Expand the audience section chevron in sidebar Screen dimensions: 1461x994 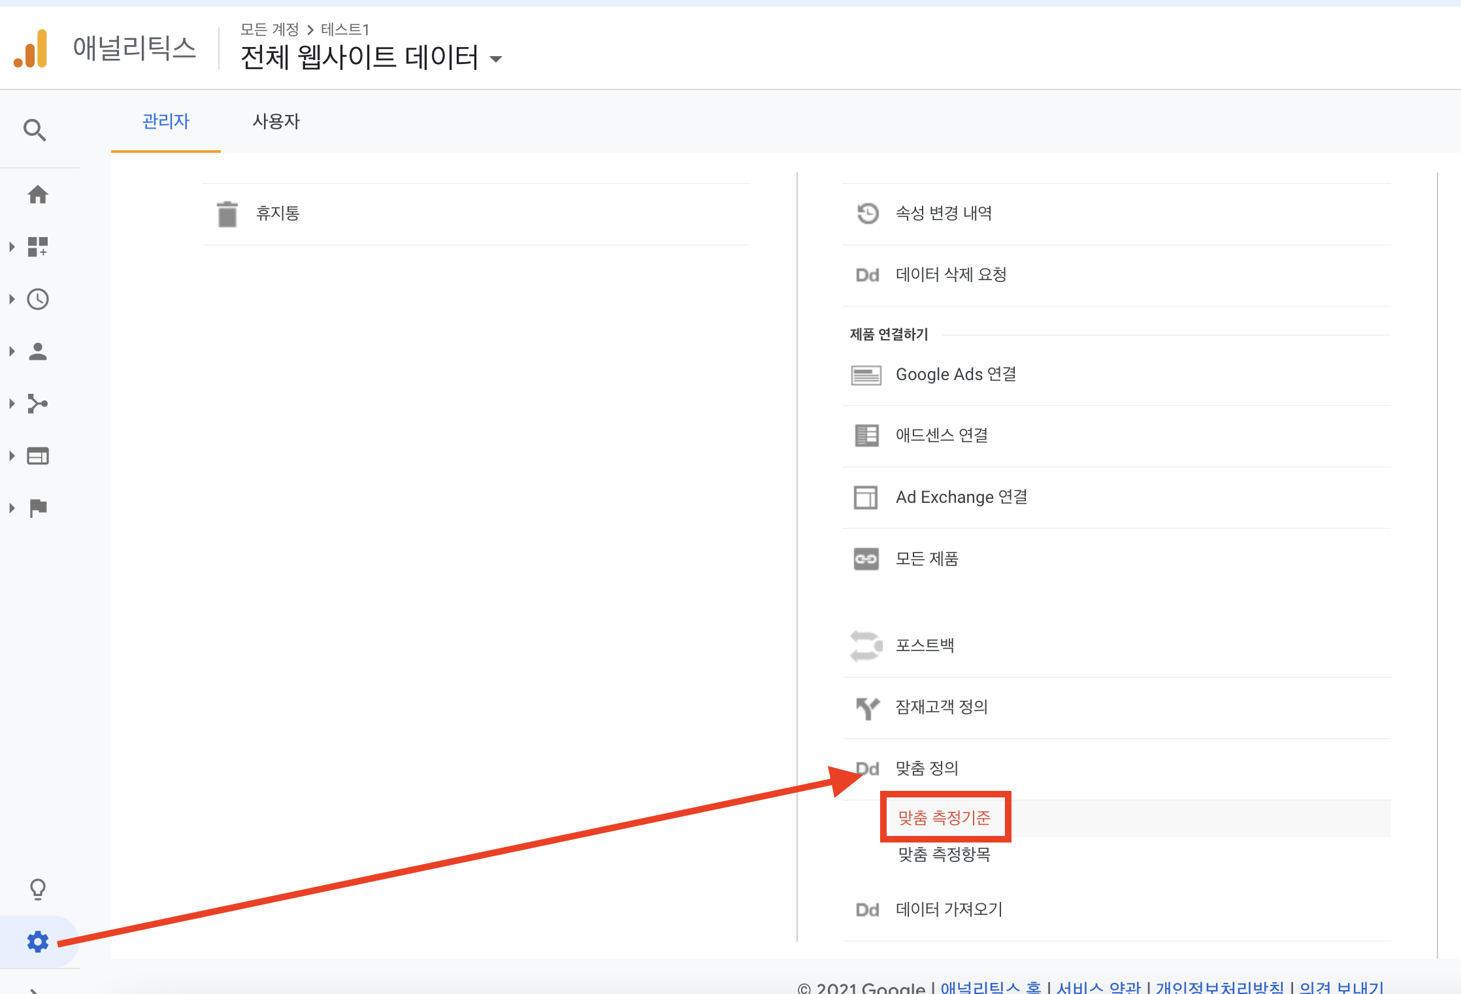coord(11,351)
